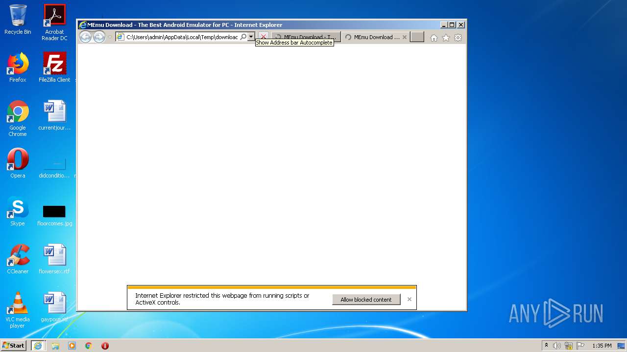Screen dimensions: 627x352
Task: Select Recycle Bin desktop icon
Action: coord(18,20)
